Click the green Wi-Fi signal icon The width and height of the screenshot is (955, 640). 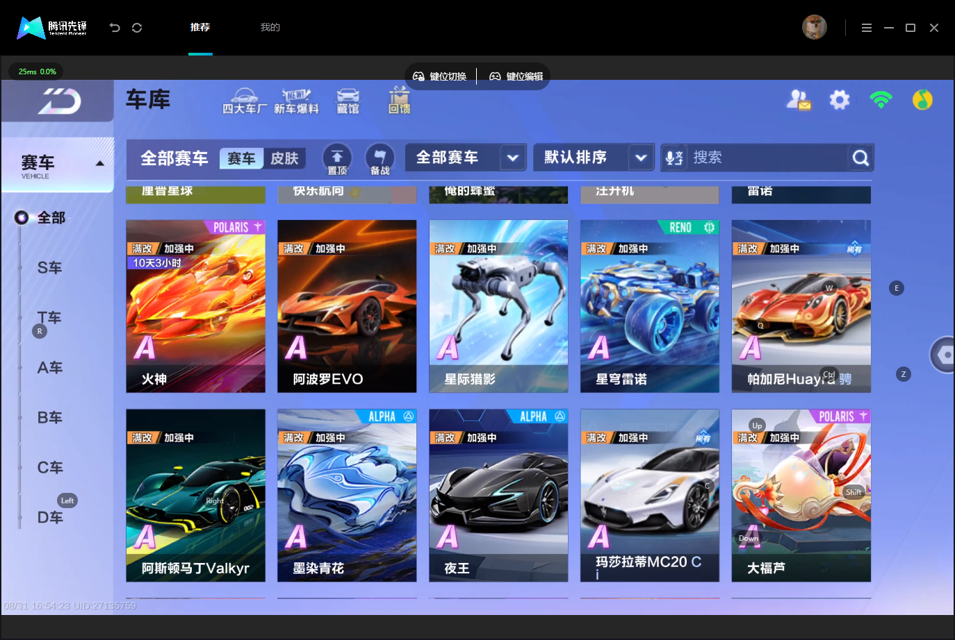tap(881, 100)
